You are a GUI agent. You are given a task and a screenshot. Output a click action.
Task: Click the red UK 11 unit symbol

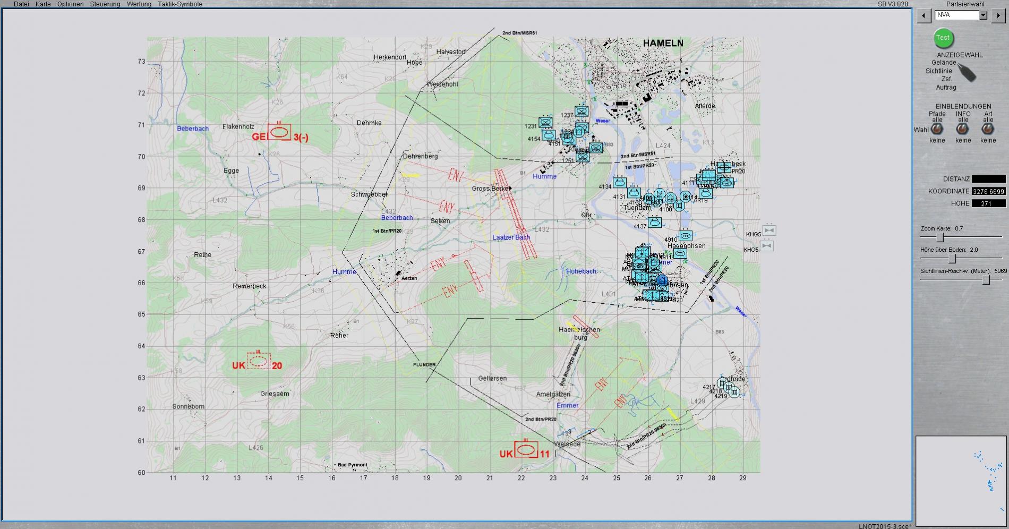526,449
